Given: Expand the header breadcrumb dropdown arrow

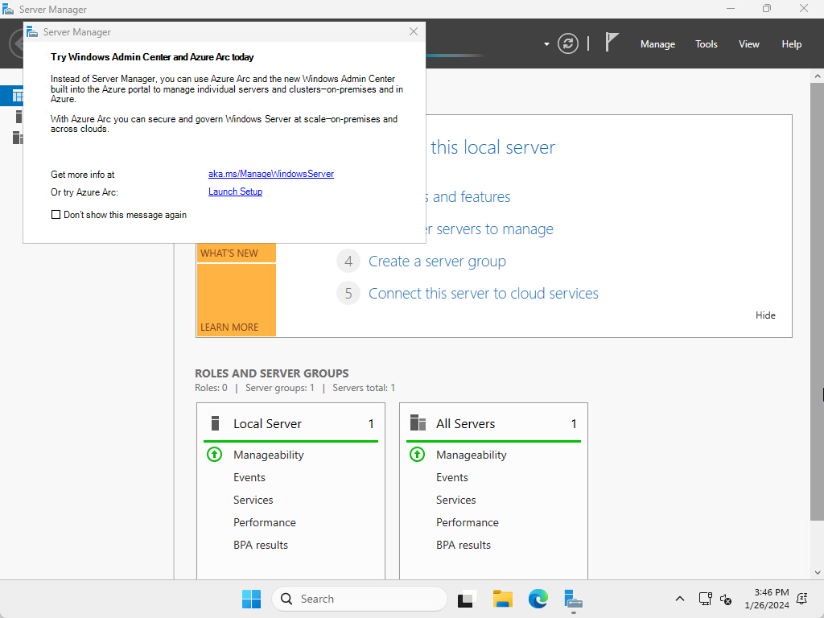Looking at the screenshot, I should tap(546, 44).
